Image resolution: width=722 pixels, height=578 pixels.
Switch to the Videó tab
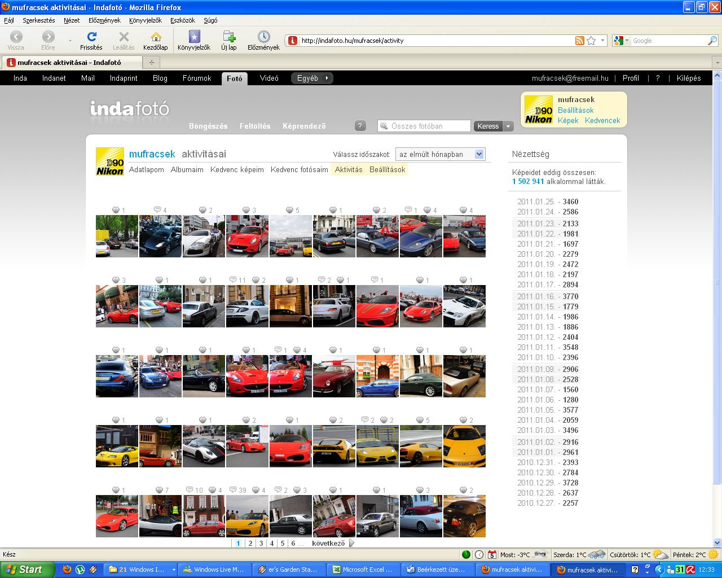pyautogui.click(x=269, y=78)
